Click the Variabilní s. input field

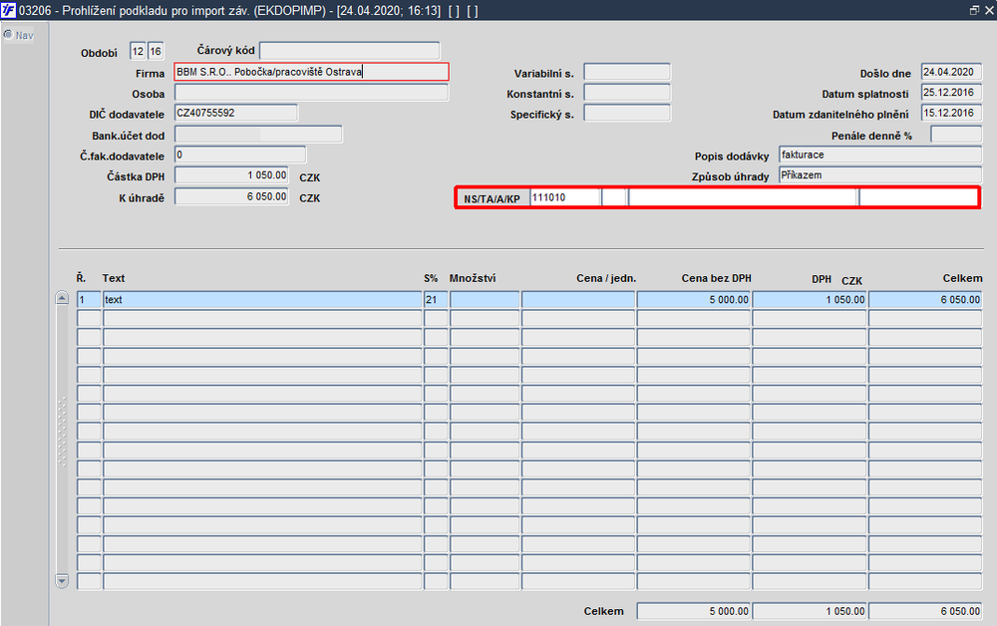627,72
